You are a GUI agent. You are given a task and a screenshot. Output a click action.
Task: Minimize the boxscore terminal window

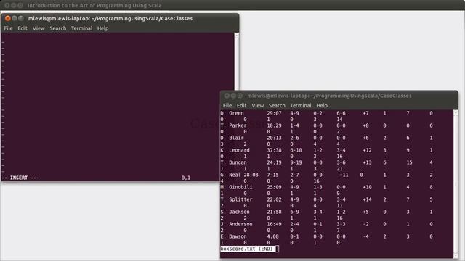233,96
